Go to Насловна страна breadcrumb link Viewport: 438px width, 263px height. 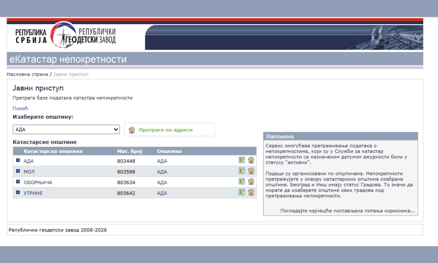[x=27, y=75]
